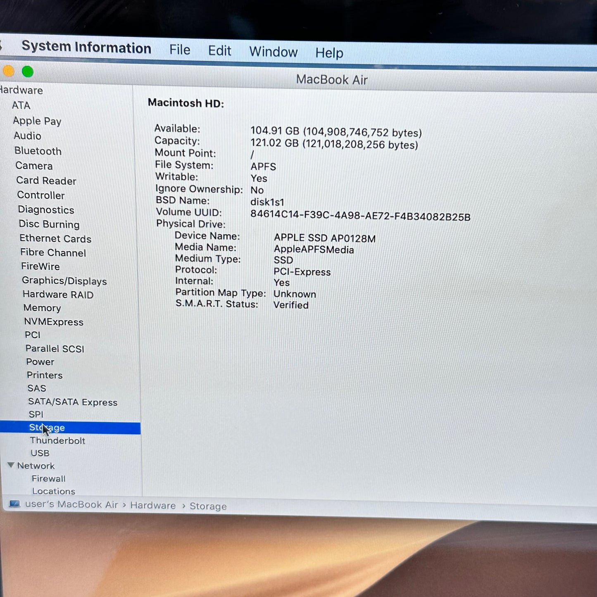This screenshot has height=597, width=597.
Task: Click device name APPLE SSD AP0128M
Action: (325, 238)
